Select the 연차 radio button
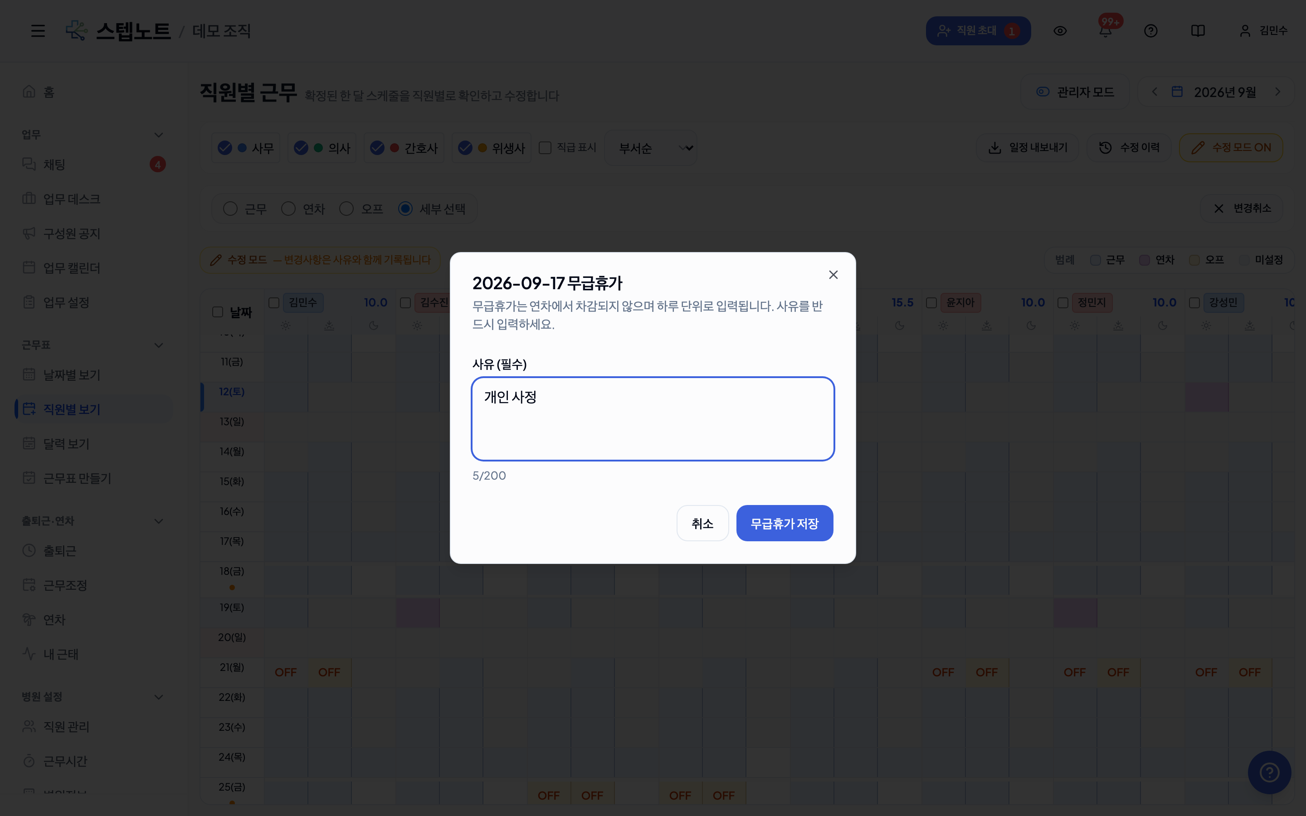This screenshot has height=816, width=1306. 288,209
